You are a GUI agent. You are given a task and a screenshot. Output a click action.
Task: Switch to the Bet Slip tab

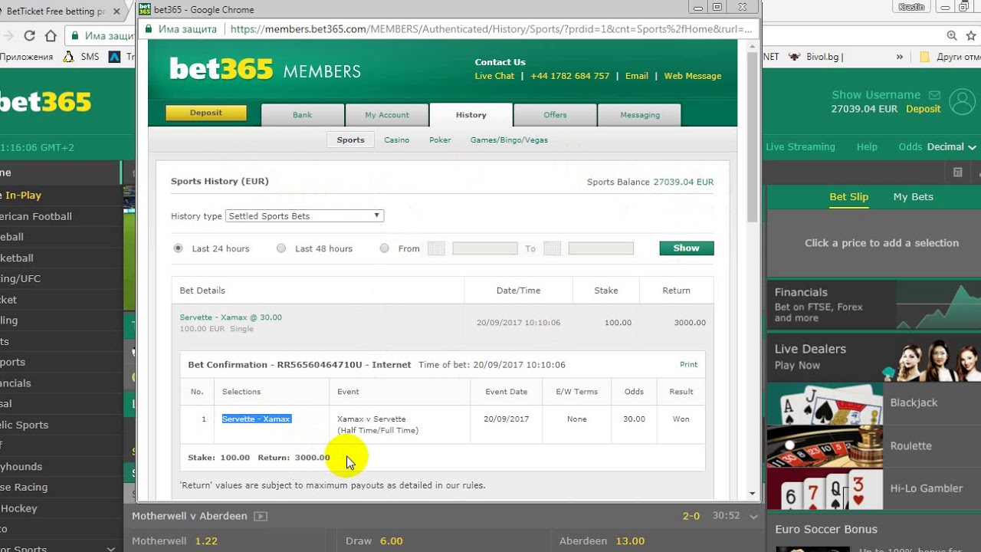(x=848, y=197)
